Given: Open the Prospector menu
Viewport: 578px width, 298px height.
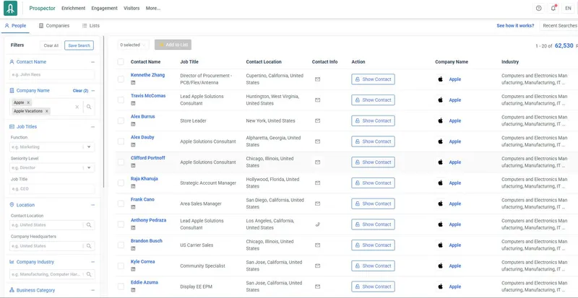Looking at the screenshot, I should click(43, 8).
